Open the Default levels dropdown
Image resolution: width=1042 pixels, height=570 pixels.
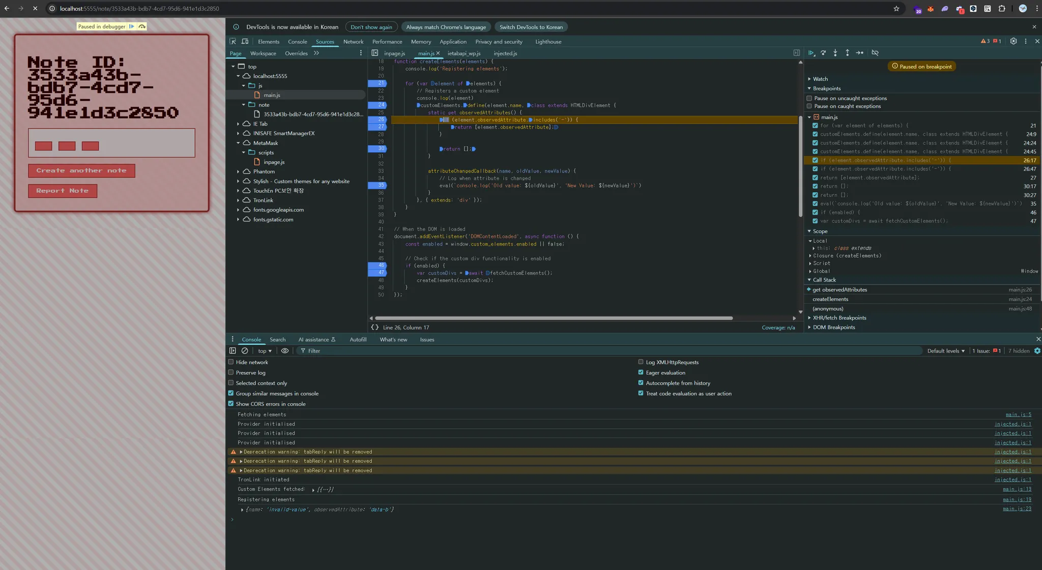point(945,351)
